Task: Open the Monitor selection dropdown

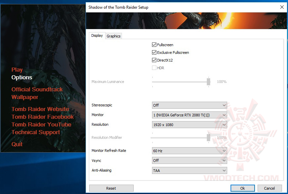Action: click(189, 115)
